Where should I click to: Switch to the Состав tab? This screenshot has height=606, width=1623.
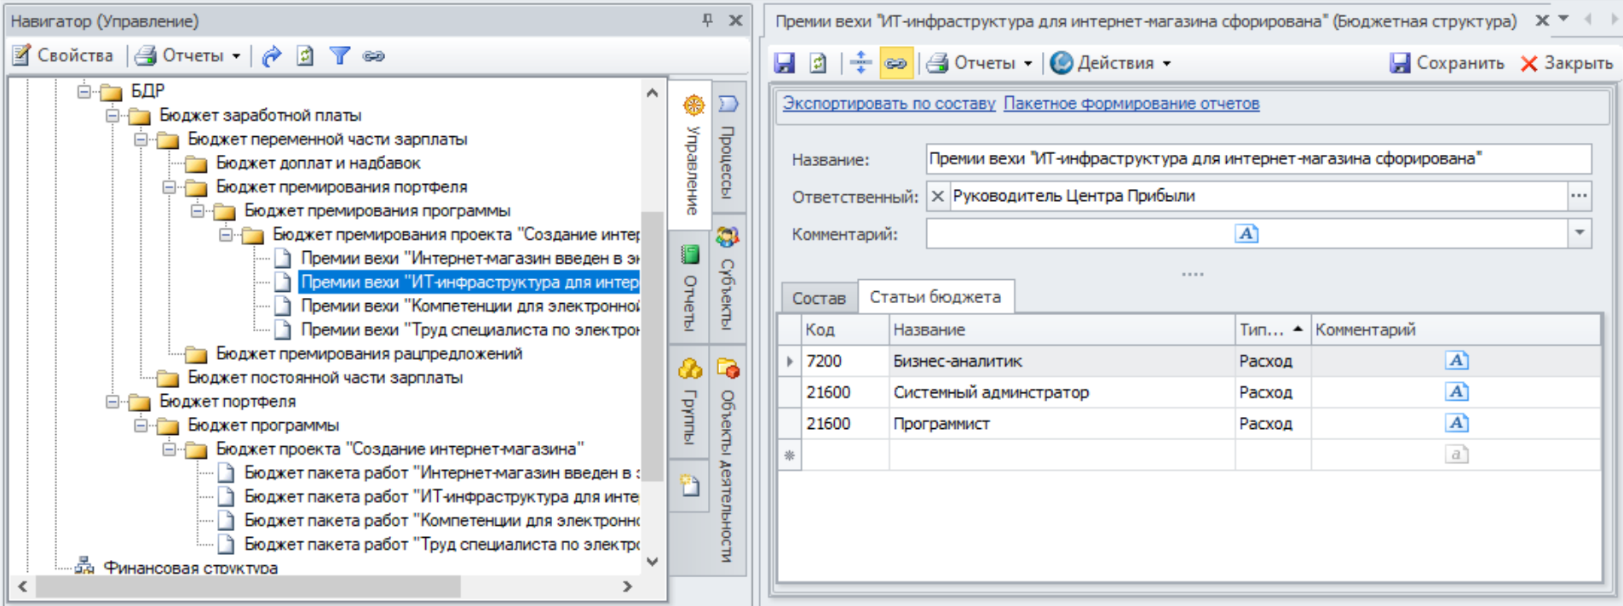point(818,298)
